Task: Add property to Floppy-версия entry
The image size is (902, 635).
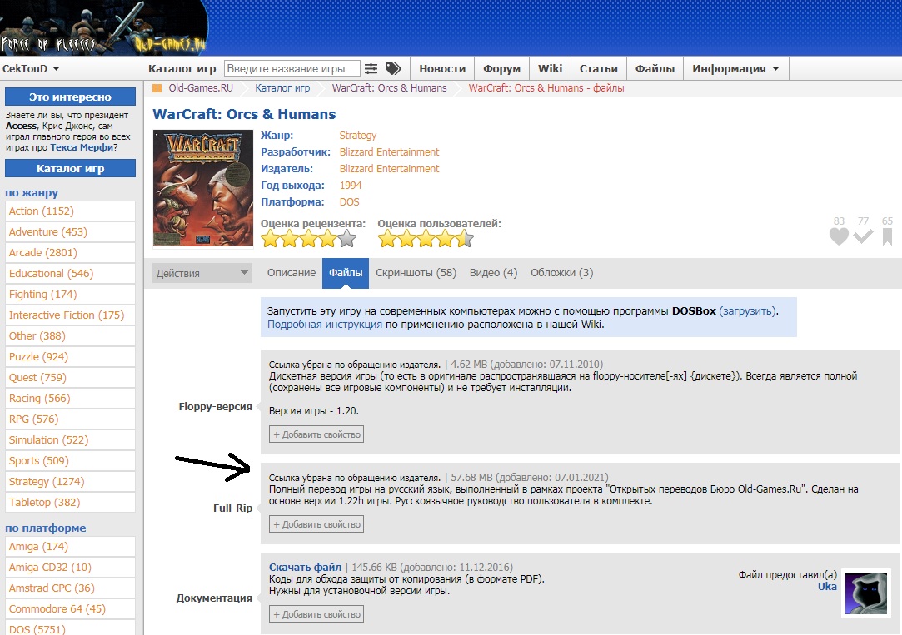Action: [316, 434]
